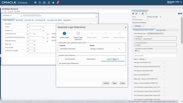Open the Associate Orchestrations link
Screen dimensions: 183x103
click(139, 22)
